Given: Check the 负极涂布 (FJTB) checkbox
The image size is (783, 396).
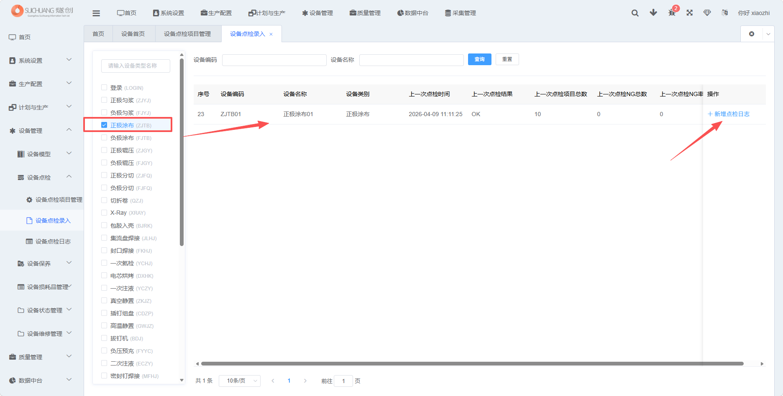Looking at the screenshot, I should pos(104,137).
